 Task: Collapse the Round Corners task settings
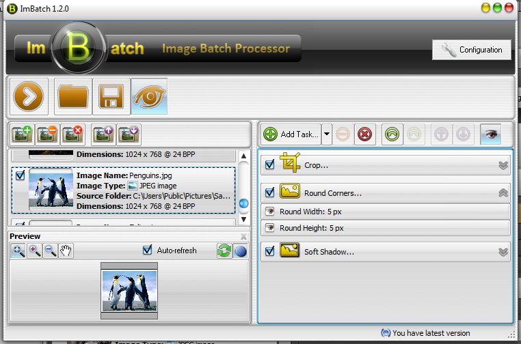point(503,193)
